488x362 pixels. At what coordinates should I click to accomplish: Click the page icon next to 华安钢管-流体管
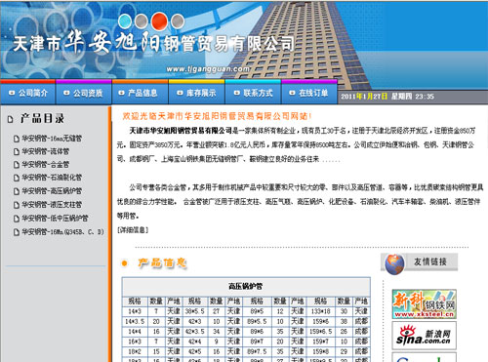click(x=17, y=152)
